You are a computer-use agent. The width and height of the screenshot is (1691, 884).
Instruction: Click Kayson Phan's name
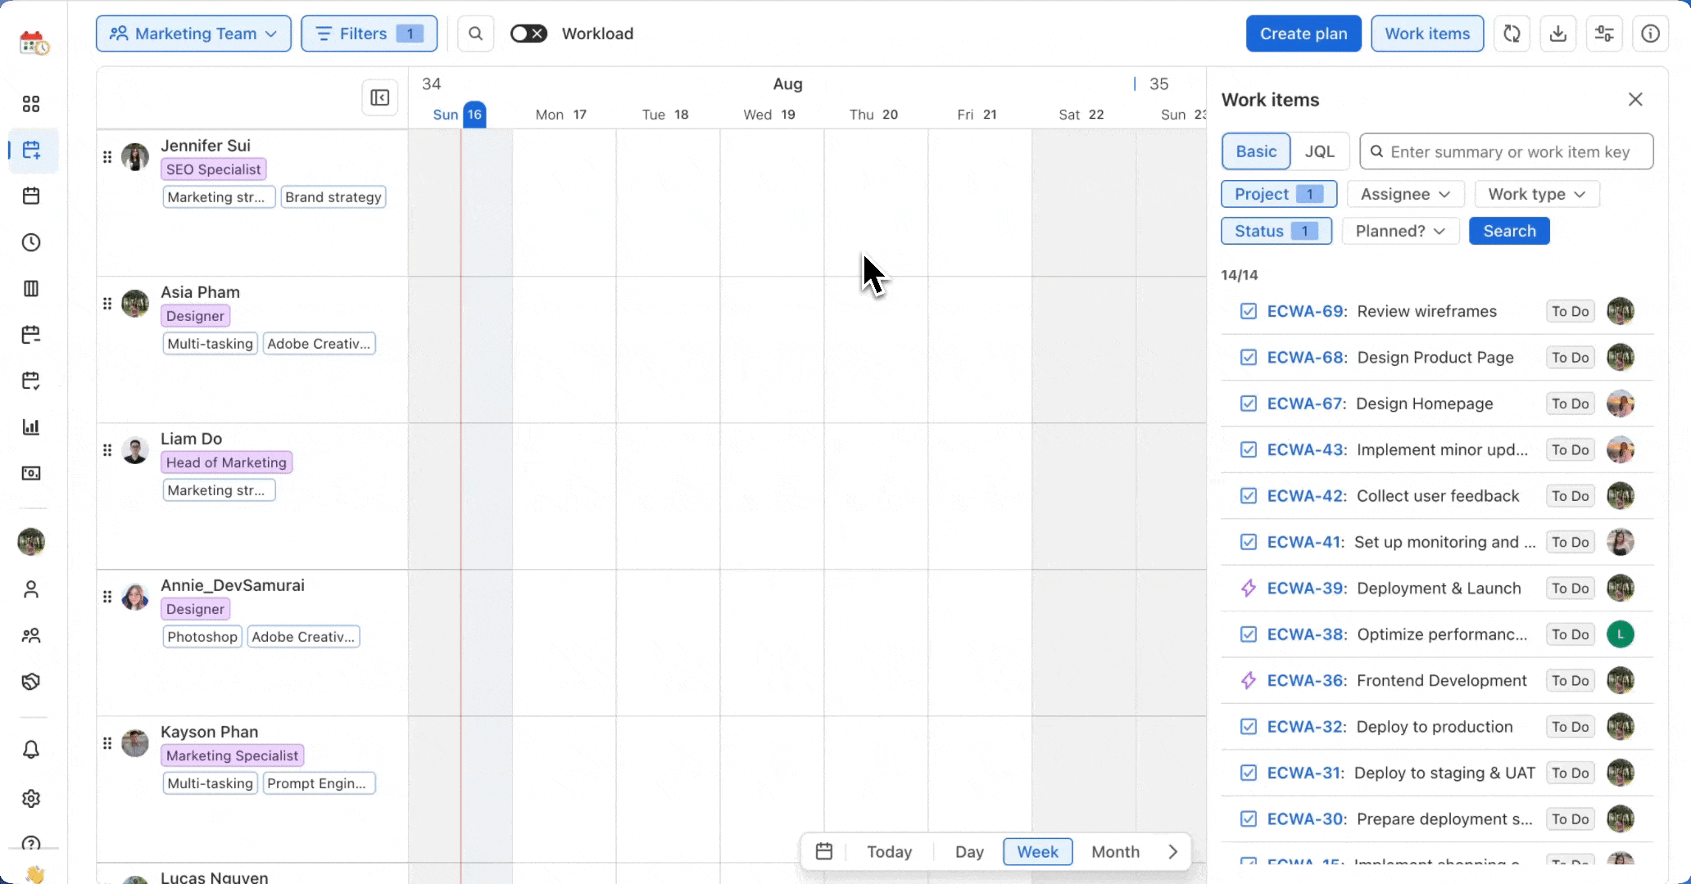209,732
